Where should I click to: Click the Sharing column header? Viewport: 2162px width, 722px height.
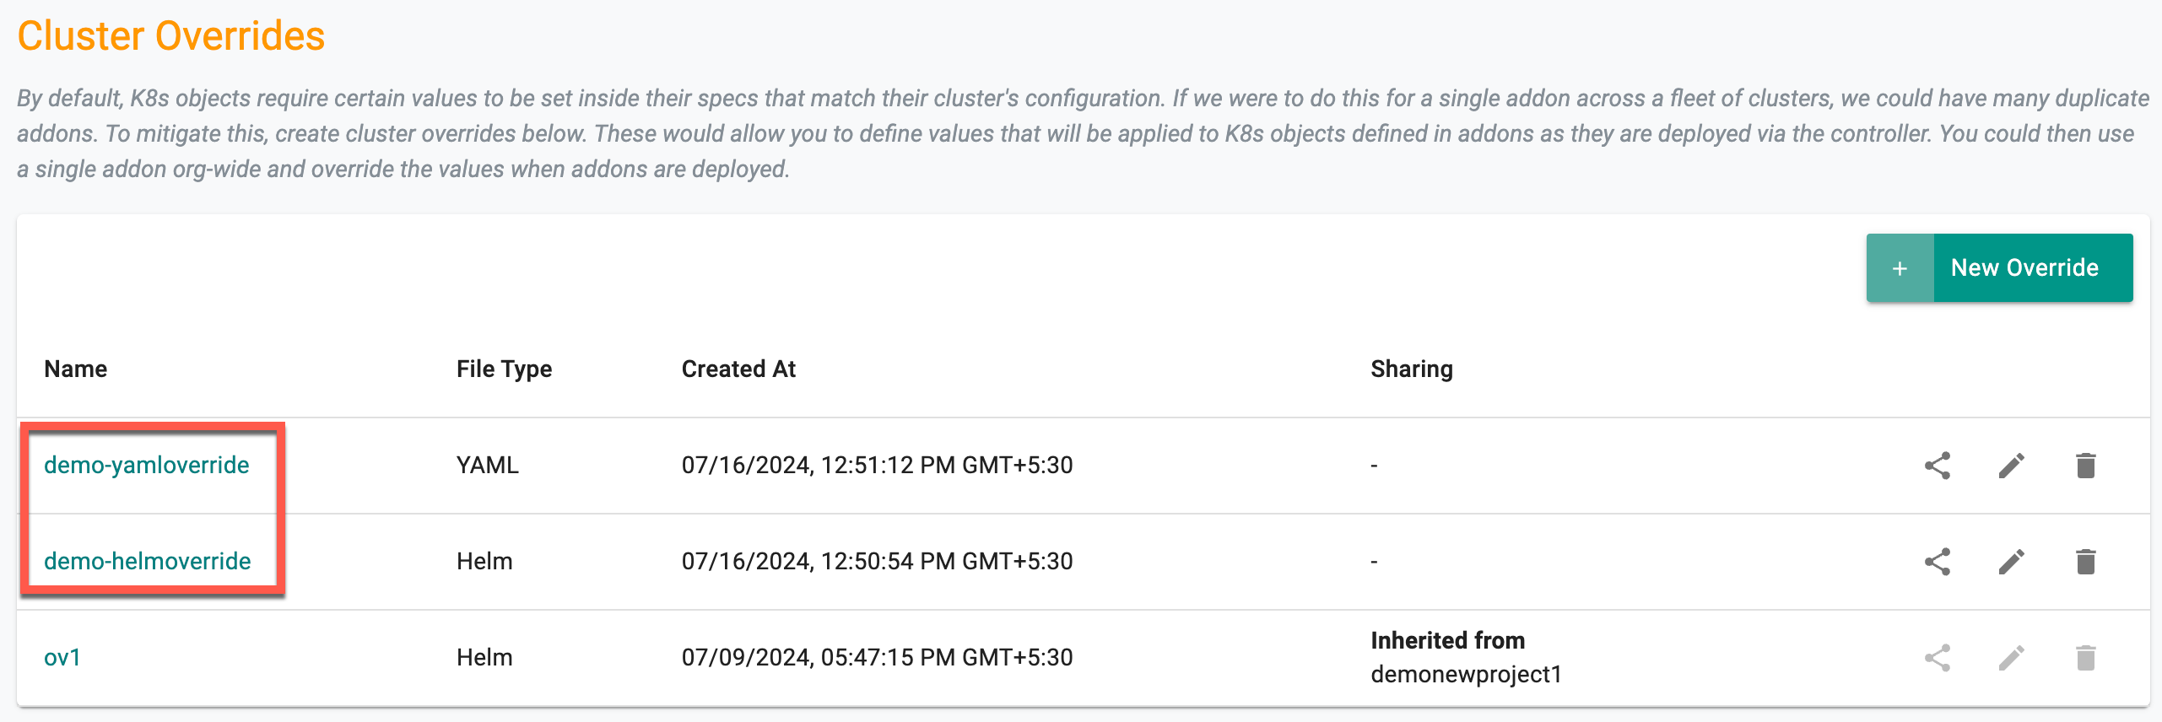pos(1412,369)
